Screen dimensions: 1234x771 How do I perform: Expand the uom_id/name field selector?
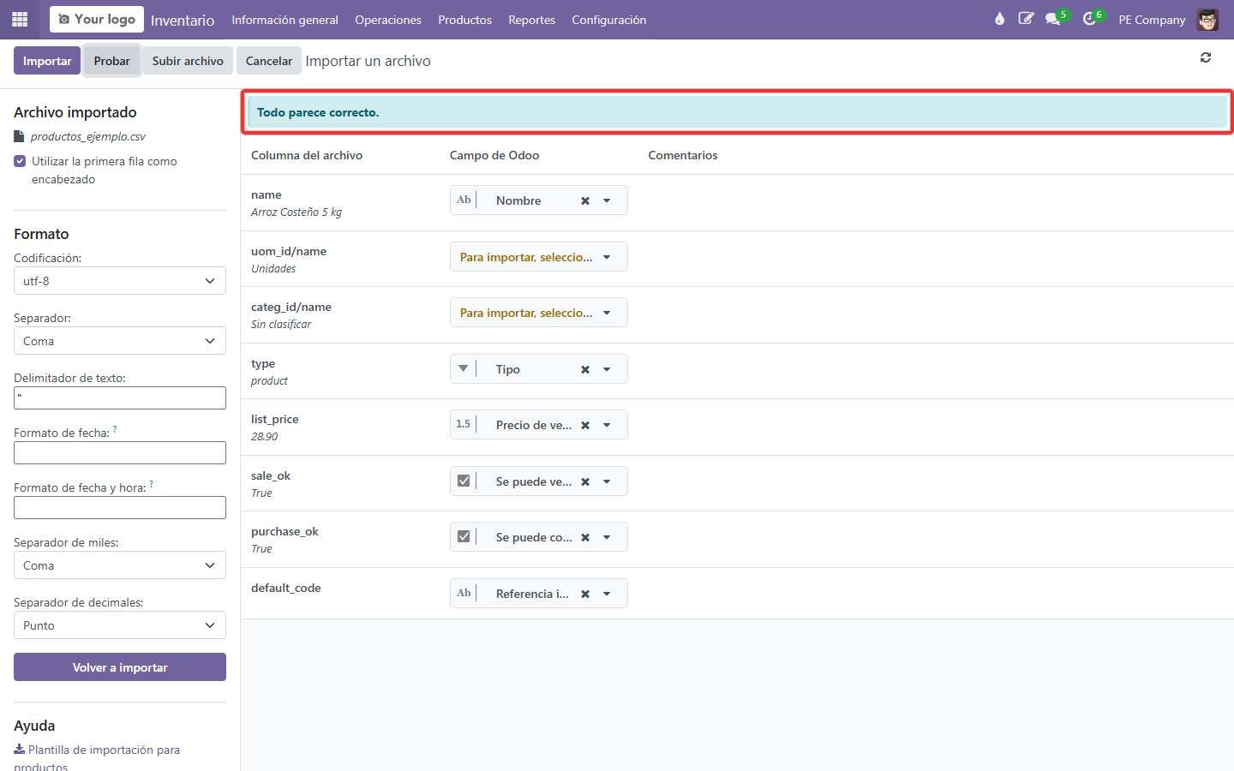point(538,257)
